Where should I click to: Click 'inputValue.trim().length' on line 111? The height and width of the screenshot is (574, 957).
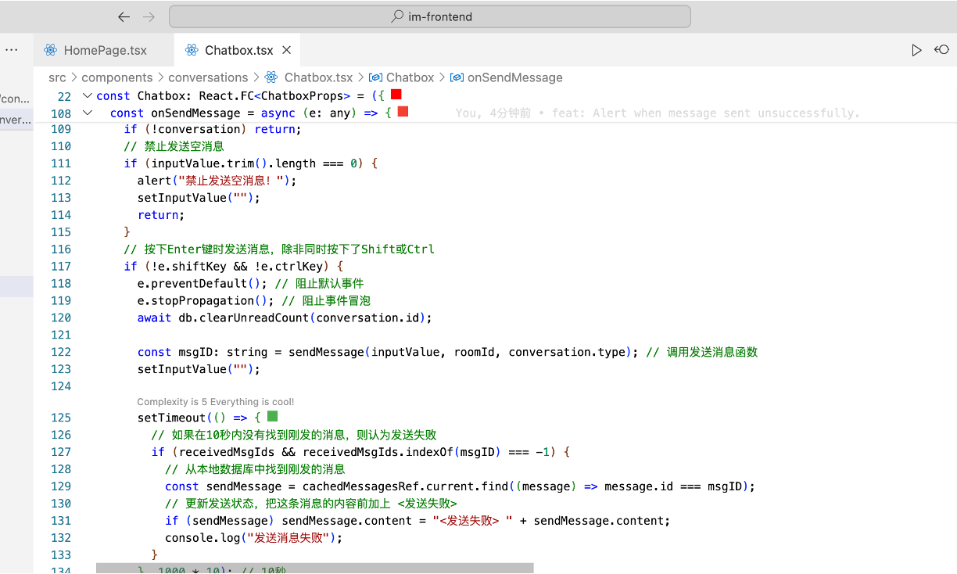coord(234,163)
